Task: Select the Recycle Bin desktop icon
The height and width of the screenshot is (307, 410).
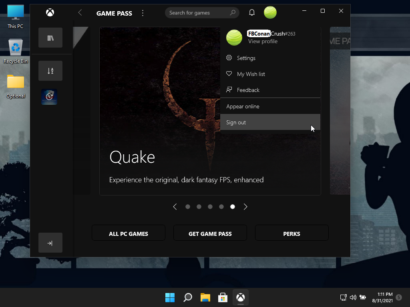Action: [16, 51]
